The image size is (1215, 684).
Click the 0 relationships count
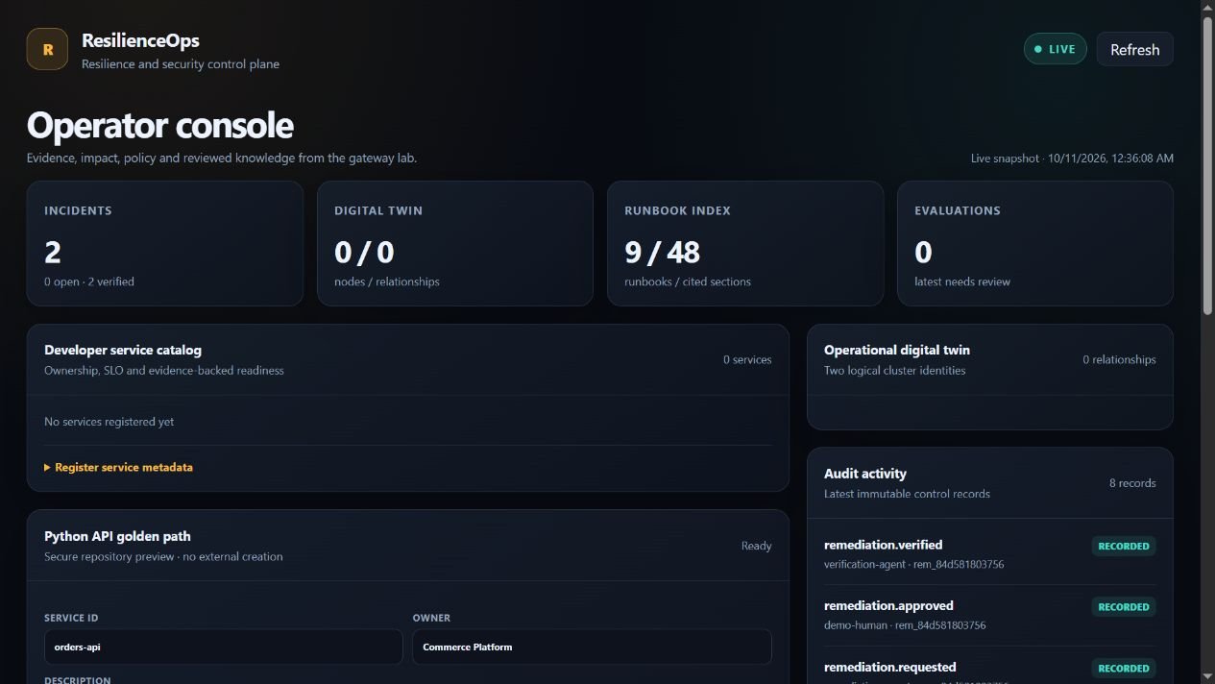click(1119, 360)
